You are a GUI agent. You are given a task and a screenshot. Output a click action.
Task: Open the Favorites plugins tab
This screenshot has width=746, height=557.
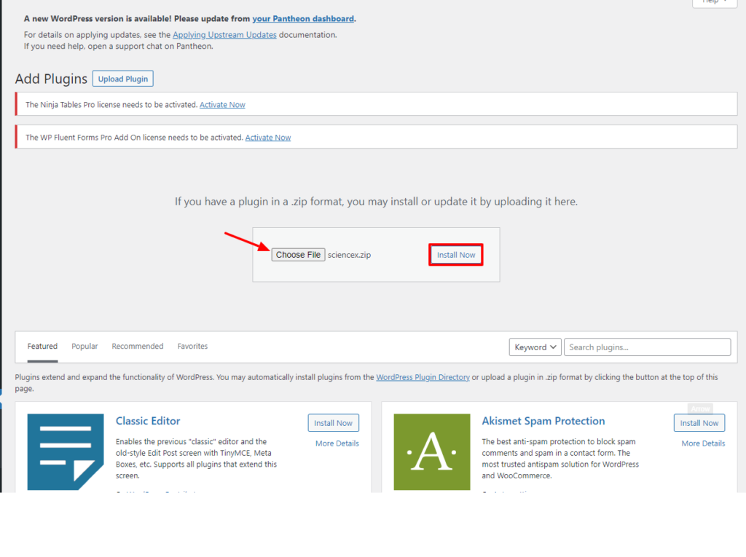tap(192, 346)
